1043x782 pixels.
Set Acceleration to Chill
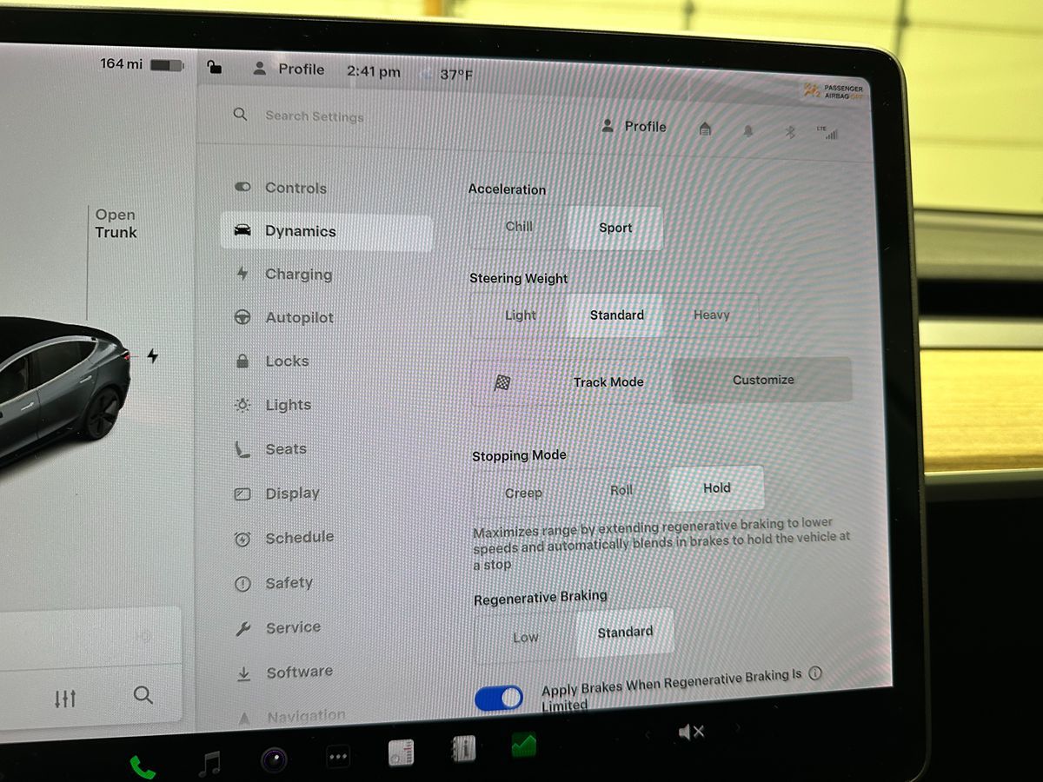519,227
